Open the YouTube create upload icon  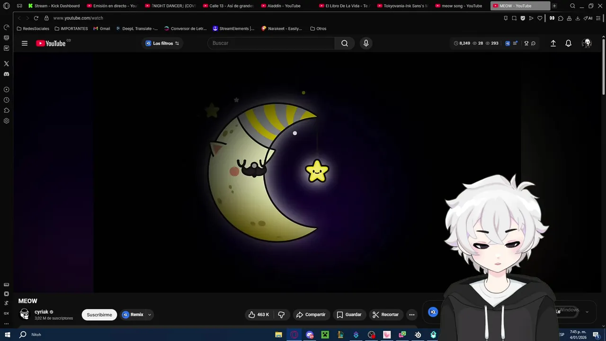pyautogui.click(x=553, y=43)
